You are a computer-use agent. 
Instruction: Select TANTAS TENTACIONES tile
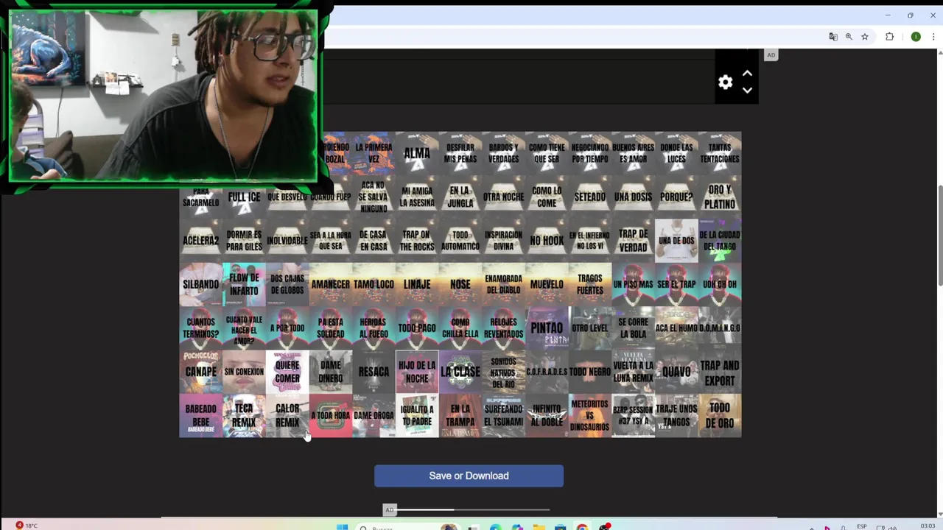(x=720, y=153)
